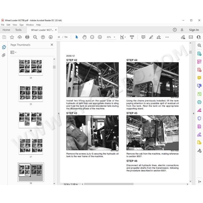Image resolution: width=203 pixels, height=203 pixels.
Task: Go to the previous page arrow
Action: (43, 37)
